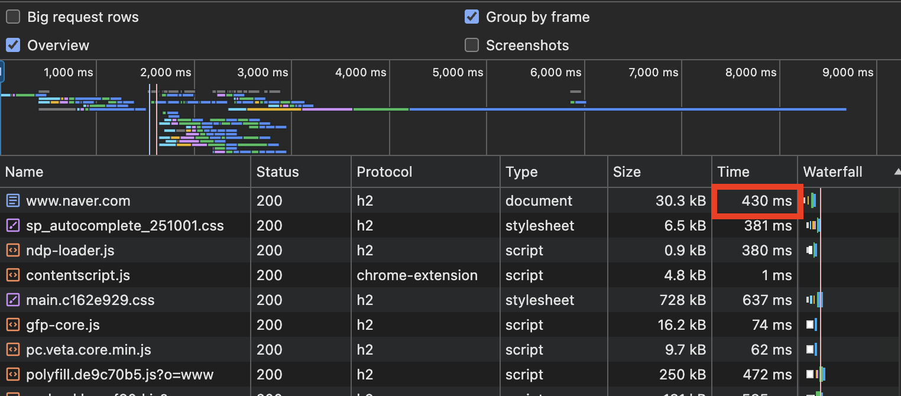
Task: Click the ndp-loader.js script icon
Action: pos(12,251)
